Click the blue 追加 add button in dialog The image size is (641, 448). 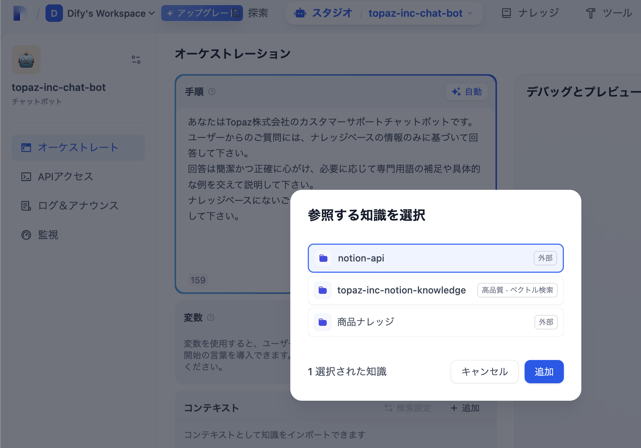pyautogui.click(x=544, y=372)
